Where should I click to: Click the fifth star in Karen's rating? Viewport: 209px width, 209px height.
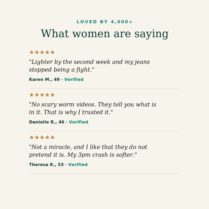pyautogui.click(x=52, y=52)
